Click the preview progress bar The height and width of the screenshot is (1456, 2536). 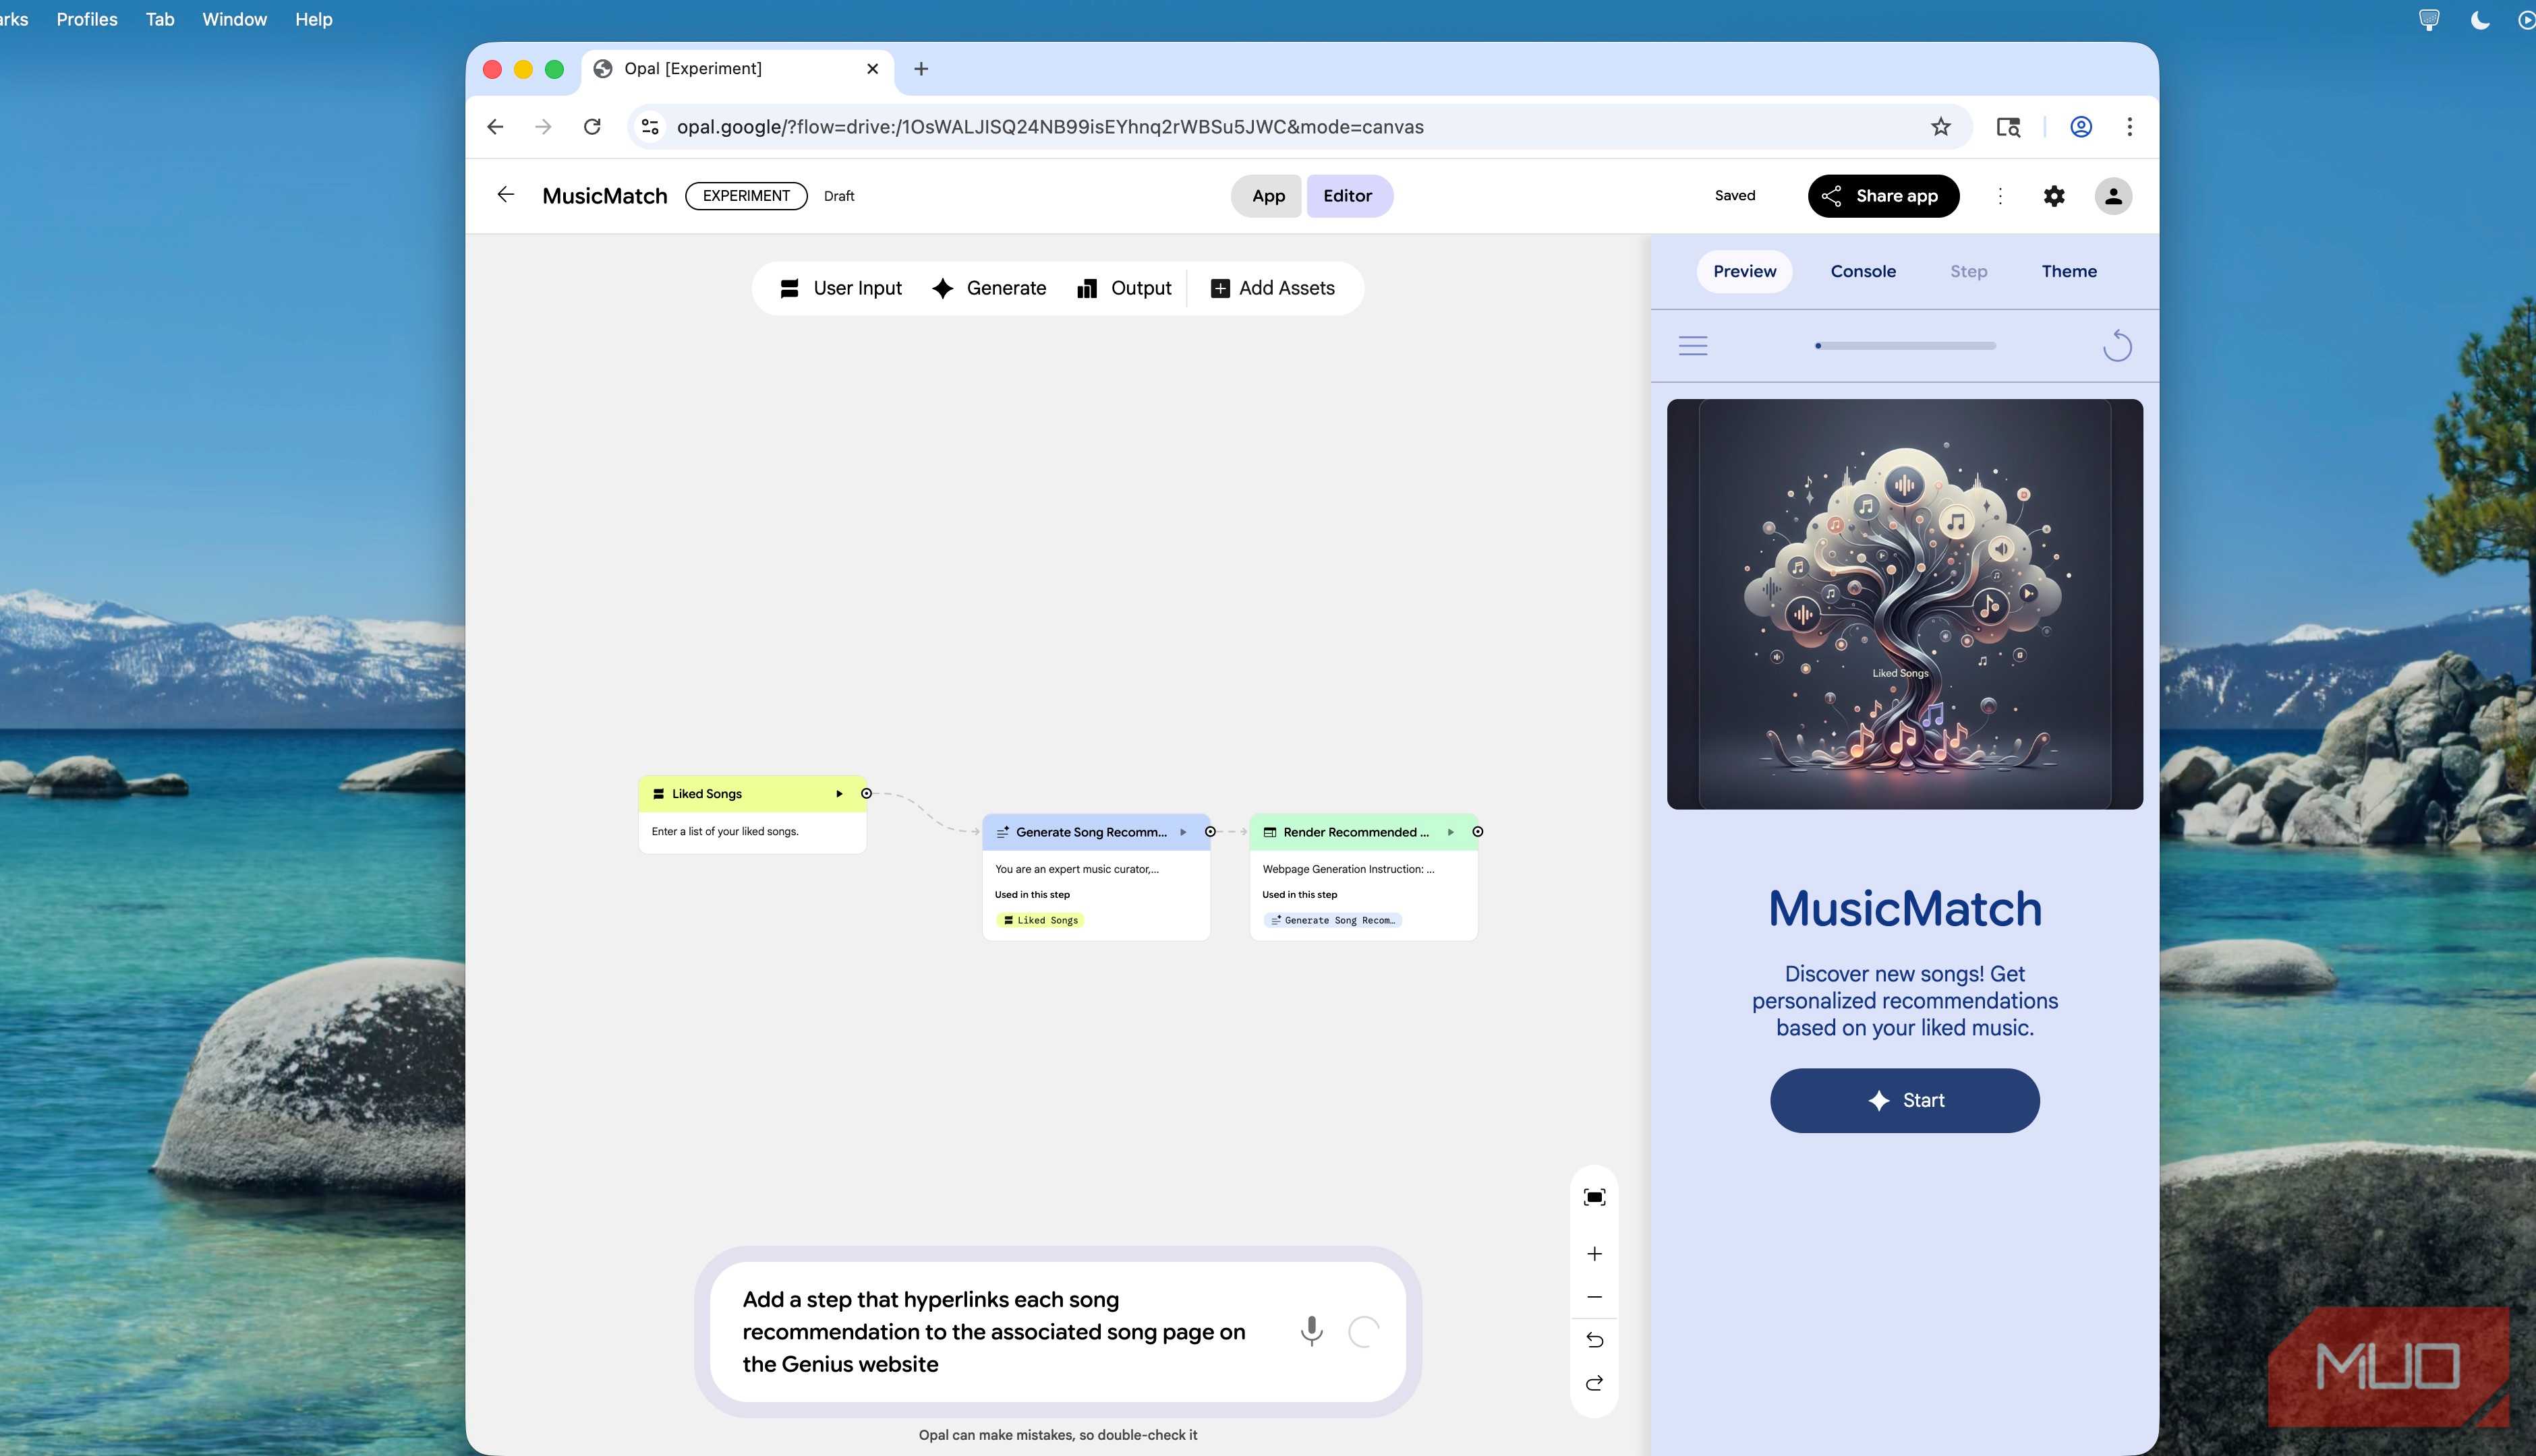pyautogui.click(x=1905, y=346)
